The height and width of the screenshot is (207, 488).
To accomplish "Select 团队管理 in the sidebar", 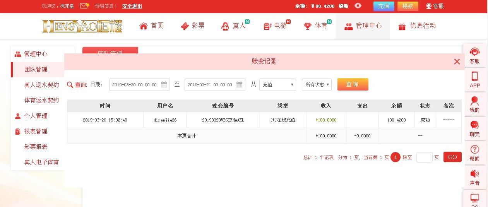I will point(36,70).
